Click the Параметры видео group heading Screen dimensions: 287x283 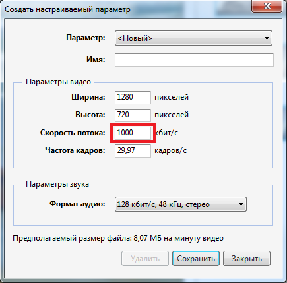(x=58, y=82)
